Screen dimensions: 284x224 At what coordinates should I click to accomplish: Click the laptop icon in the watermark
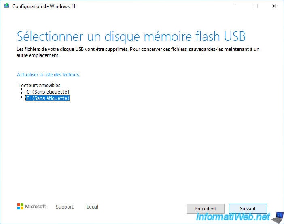pos(278,216)
